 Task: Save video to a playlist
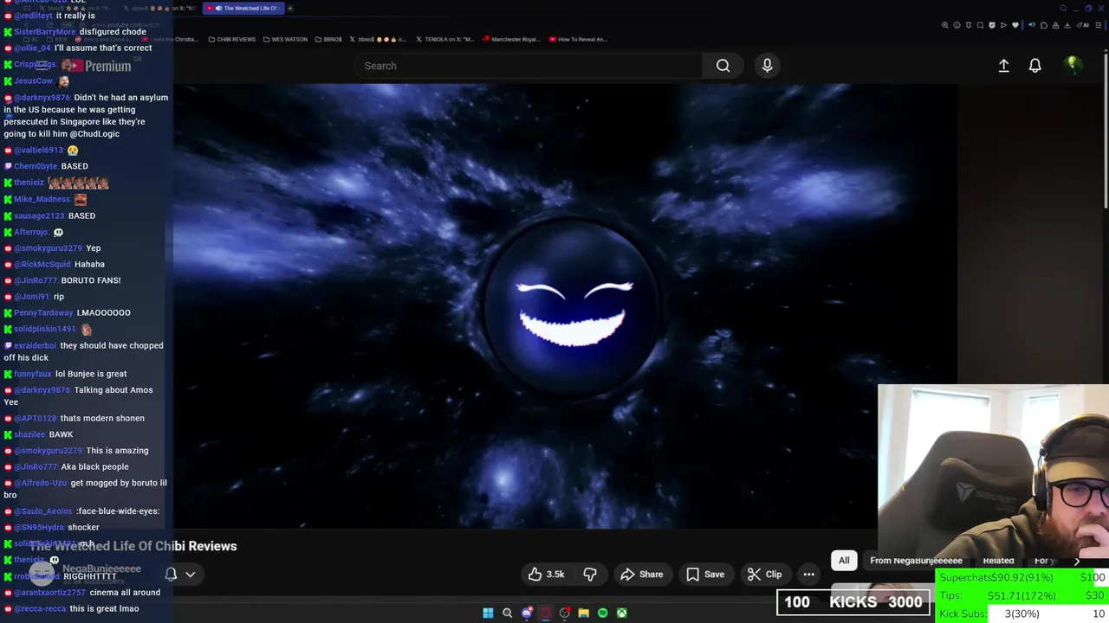(x=705, y=575)
